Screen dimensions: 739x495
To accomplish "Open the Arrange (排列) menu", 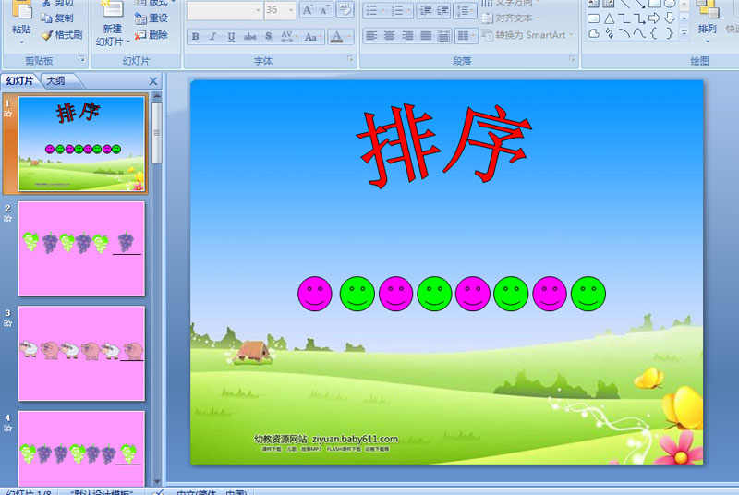I will click(x=707, y=21).
